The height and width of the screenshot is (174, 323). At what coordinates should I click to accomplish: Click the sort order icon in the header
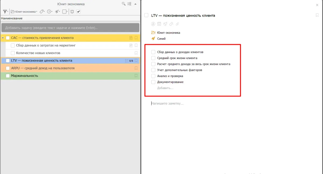point(129,4)
